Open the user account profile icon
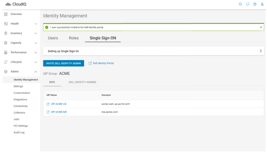 262,4
